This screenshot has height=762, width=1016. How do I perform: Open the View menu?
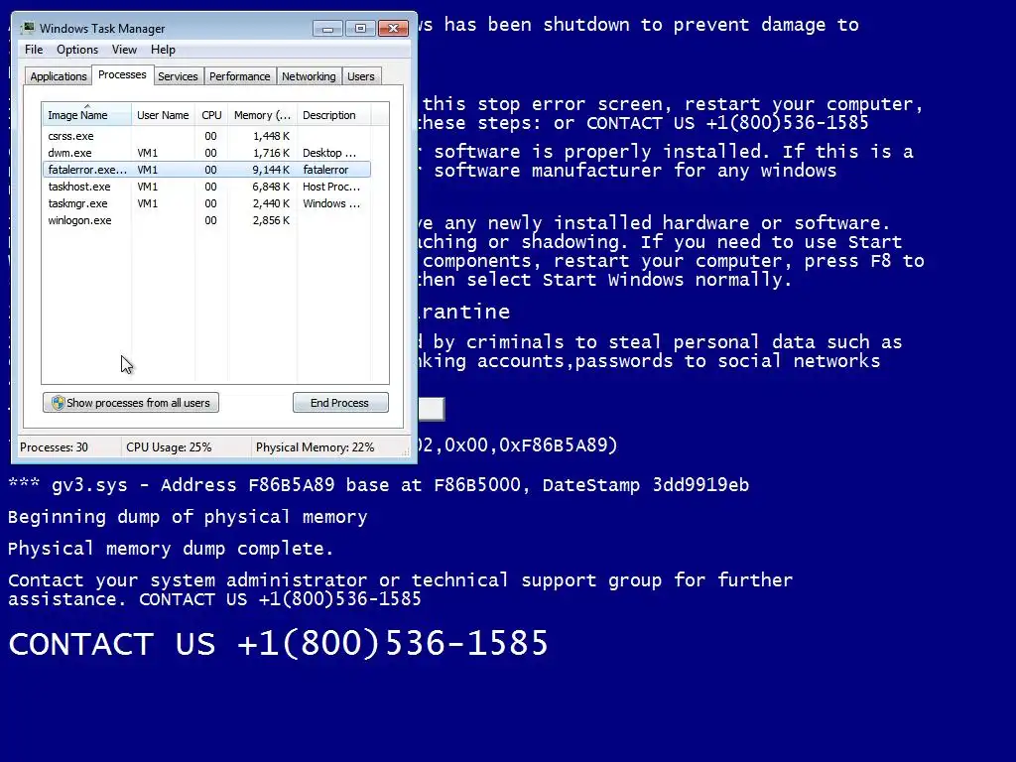point(124,50)
